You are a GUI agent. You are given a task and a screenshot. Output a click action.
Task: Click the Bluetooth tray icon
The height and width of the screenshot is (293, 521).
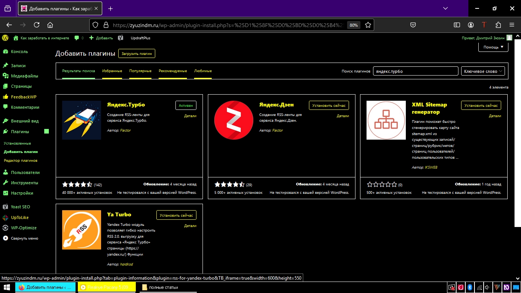click(x=470, y=287)
